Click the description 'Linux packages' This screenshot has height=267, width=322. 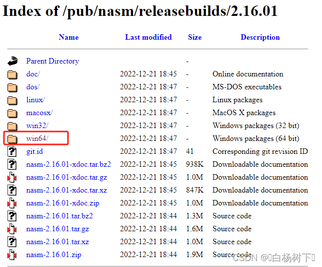point(237,100)
